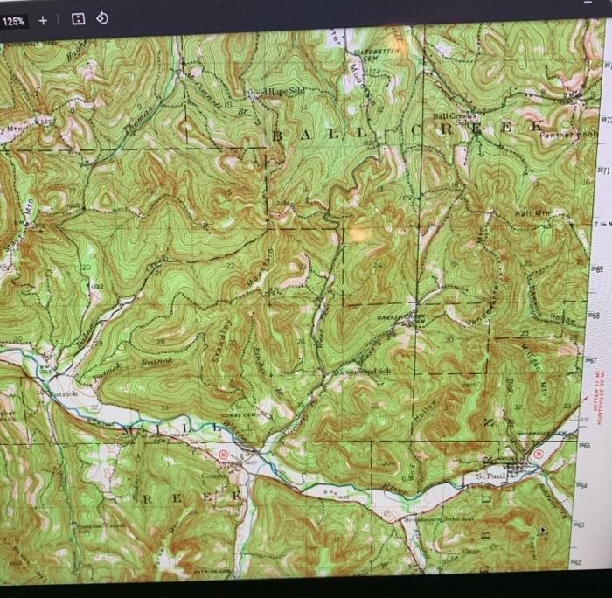Image resolution: width=612 pixels, height=598 pixels.
Task: Click the Thomas creek label
Action: pos(138,121)
